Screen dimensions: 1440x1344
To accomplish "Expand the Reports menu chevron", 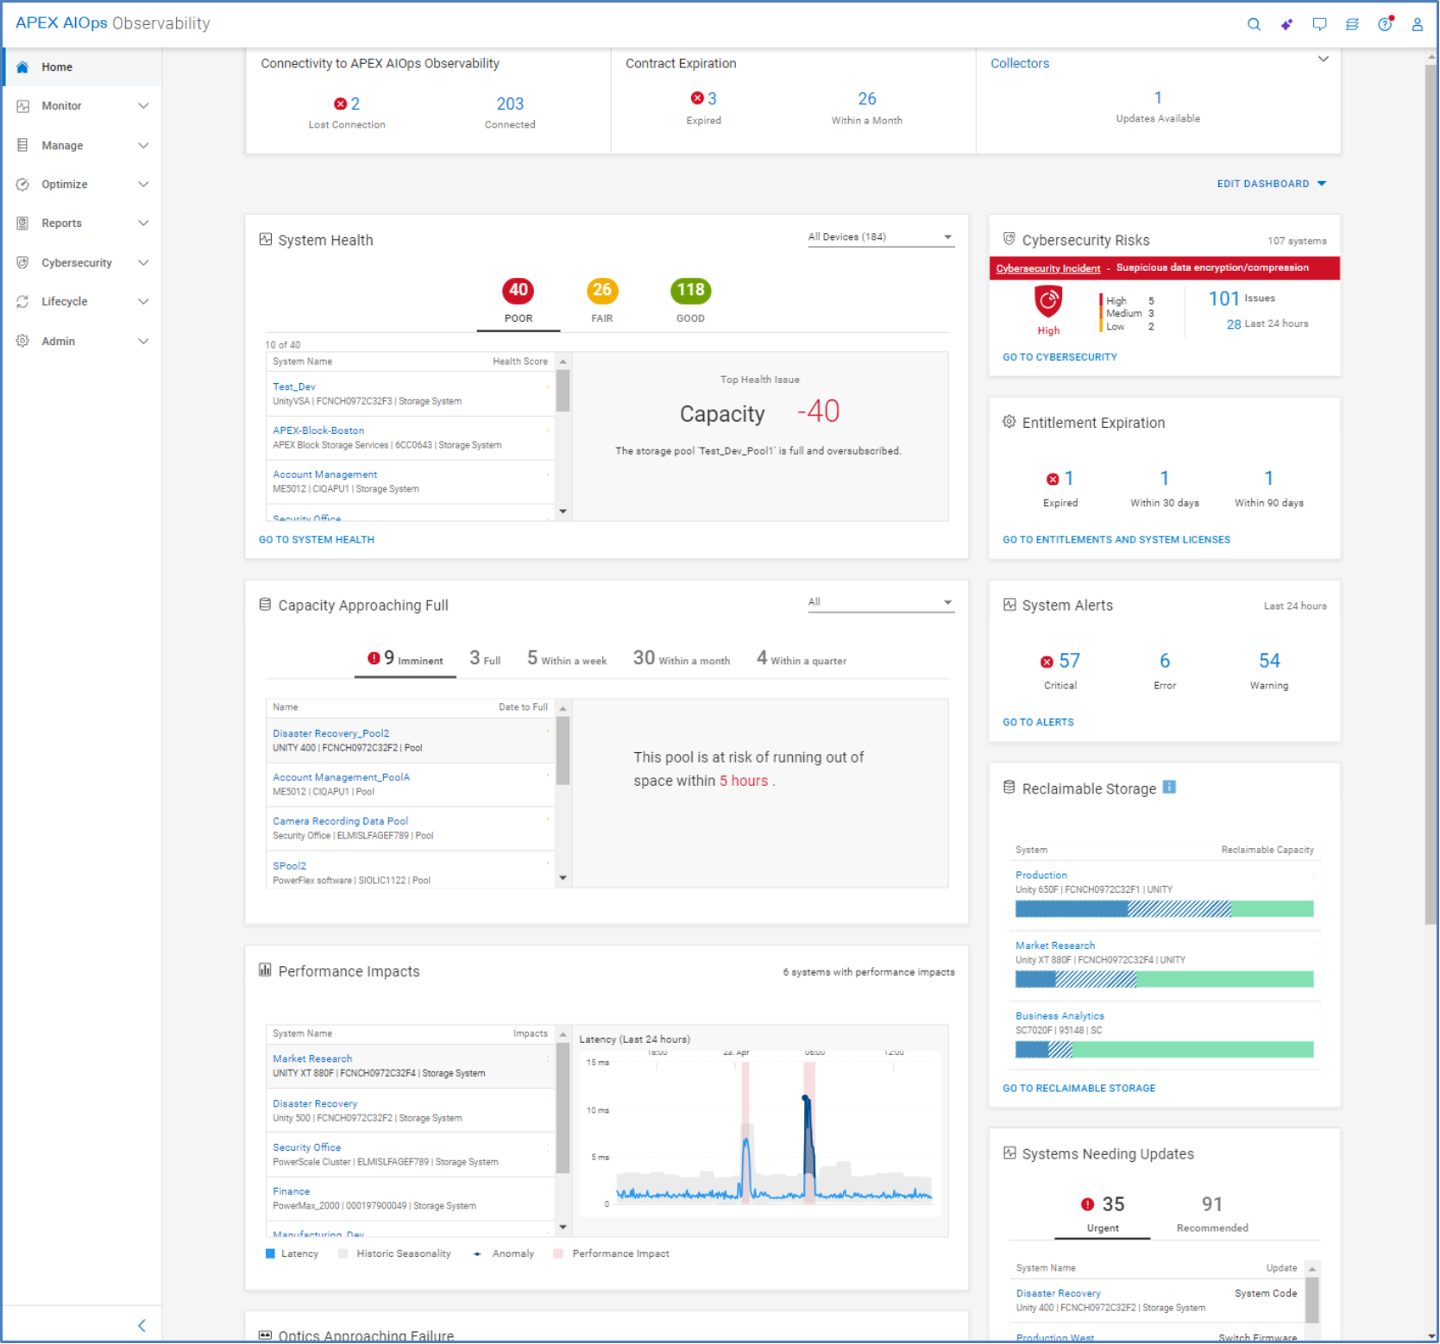I will click(143, 223).
